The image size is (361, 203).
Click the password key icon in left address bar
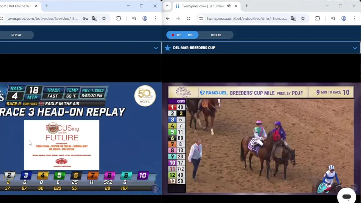tap(85, 18)
